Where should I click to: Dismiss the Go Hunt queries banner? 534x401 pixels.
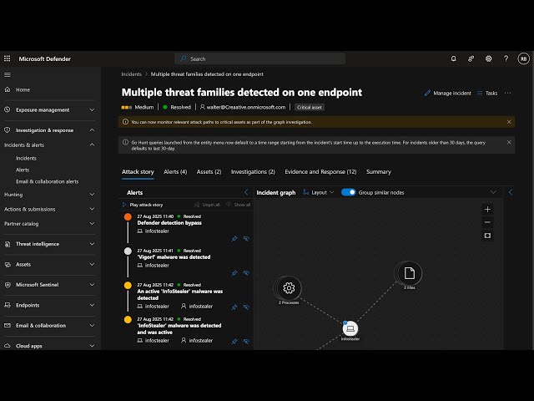click(x=509, y=142)
